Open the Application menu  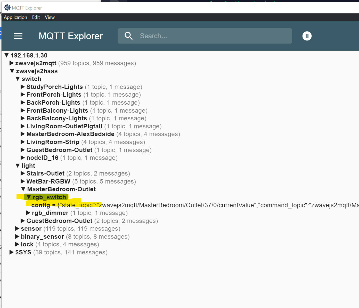pos(15,17)
